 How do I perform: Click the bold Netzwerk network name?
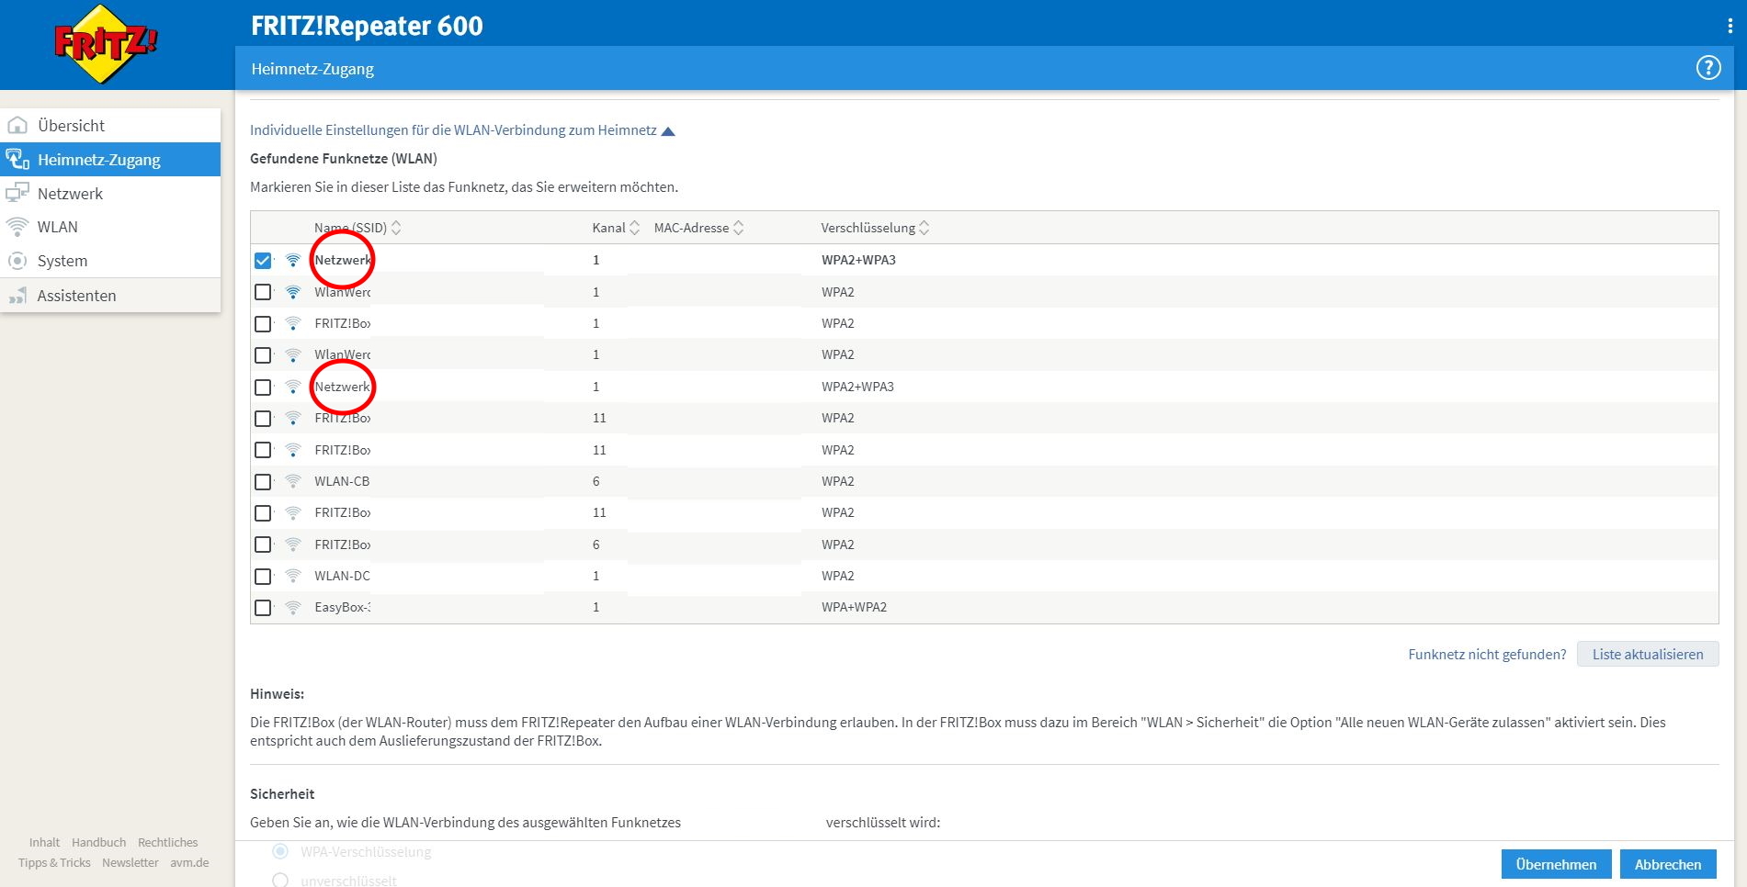[343, 261]
